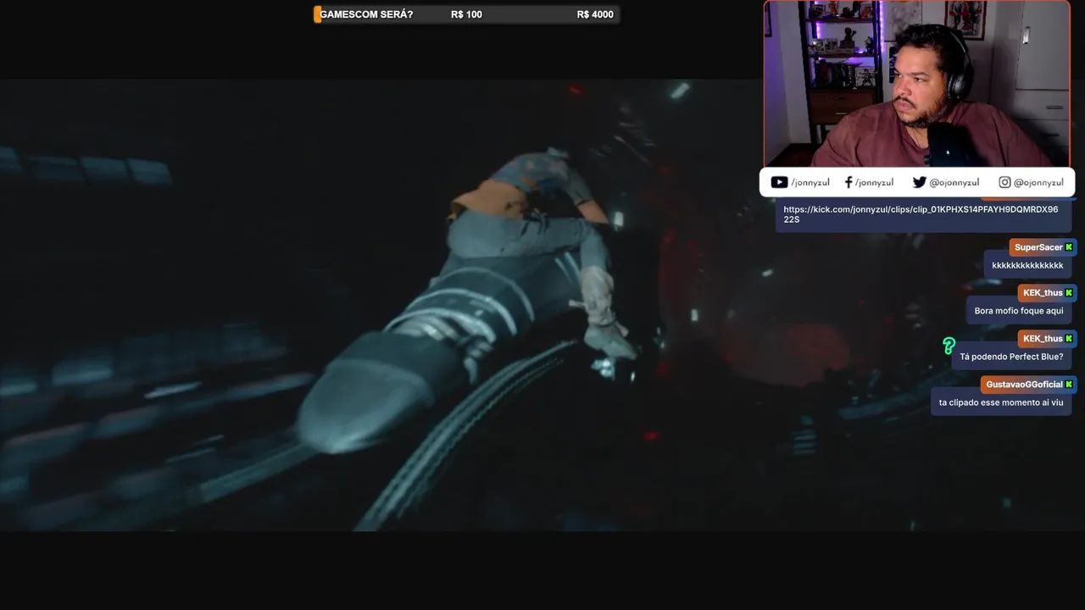Click the YouTube icon beside /jonnyzul
Screen dimensions: 1085x610
pos(779,182)
